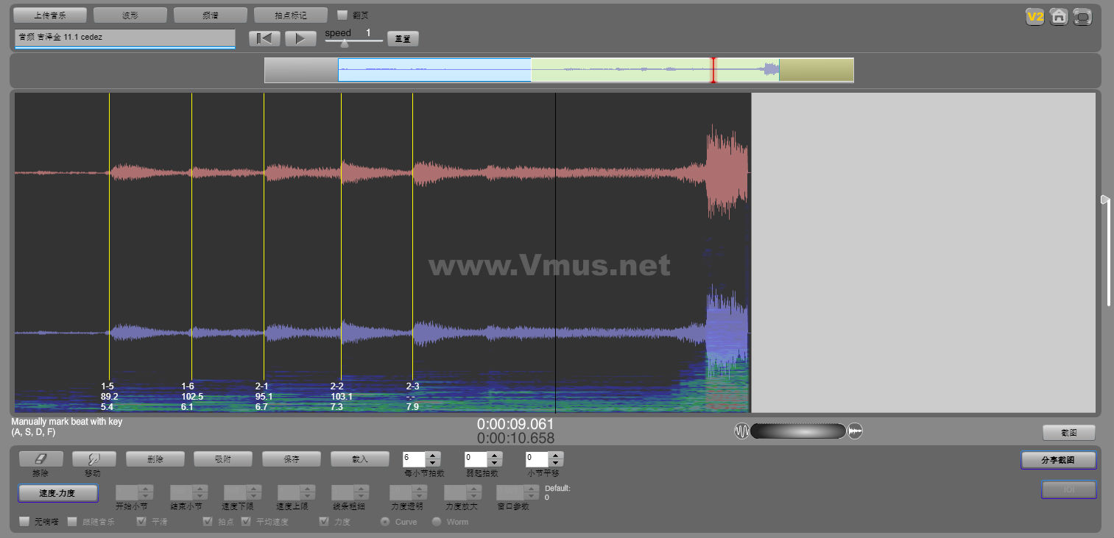Go to the home page icon
Screen dimensions: 1114x538
coord(1059,17)
